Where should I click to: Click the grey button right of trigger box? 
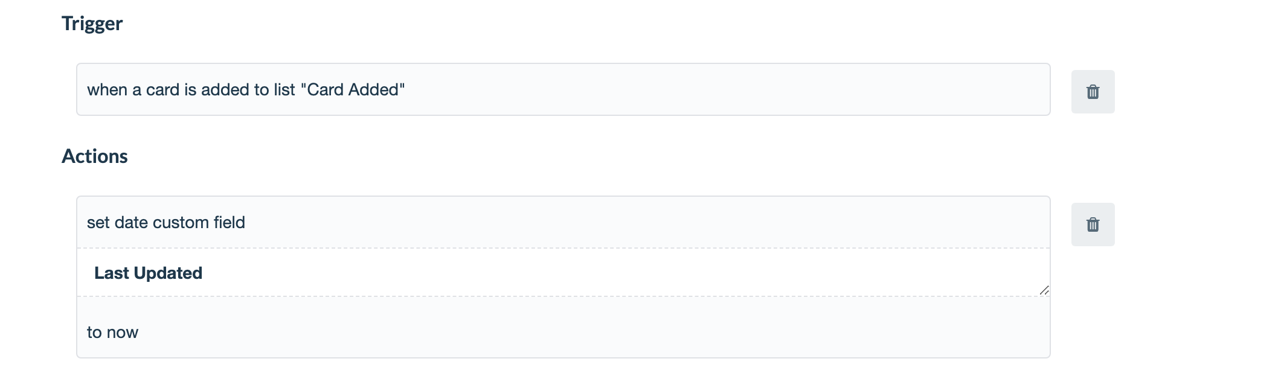[x=1093, y=92]
